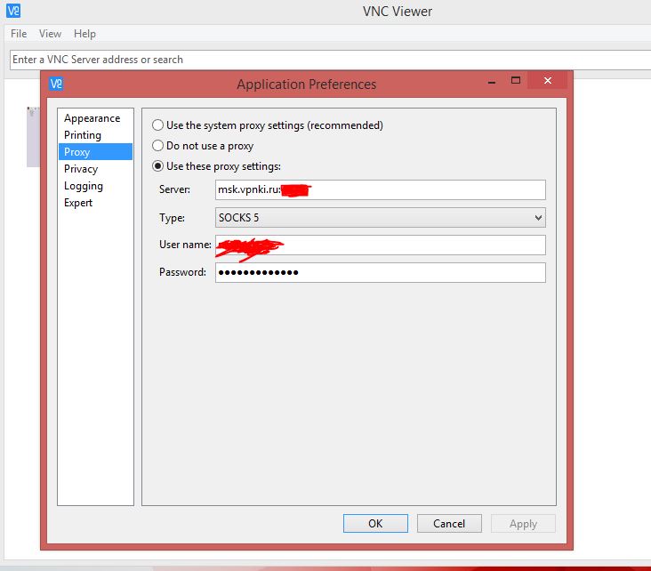Click the VNC Viewer logo in main title bar
This screenshot has height=571, width=651.
click(x=13, y=11)
